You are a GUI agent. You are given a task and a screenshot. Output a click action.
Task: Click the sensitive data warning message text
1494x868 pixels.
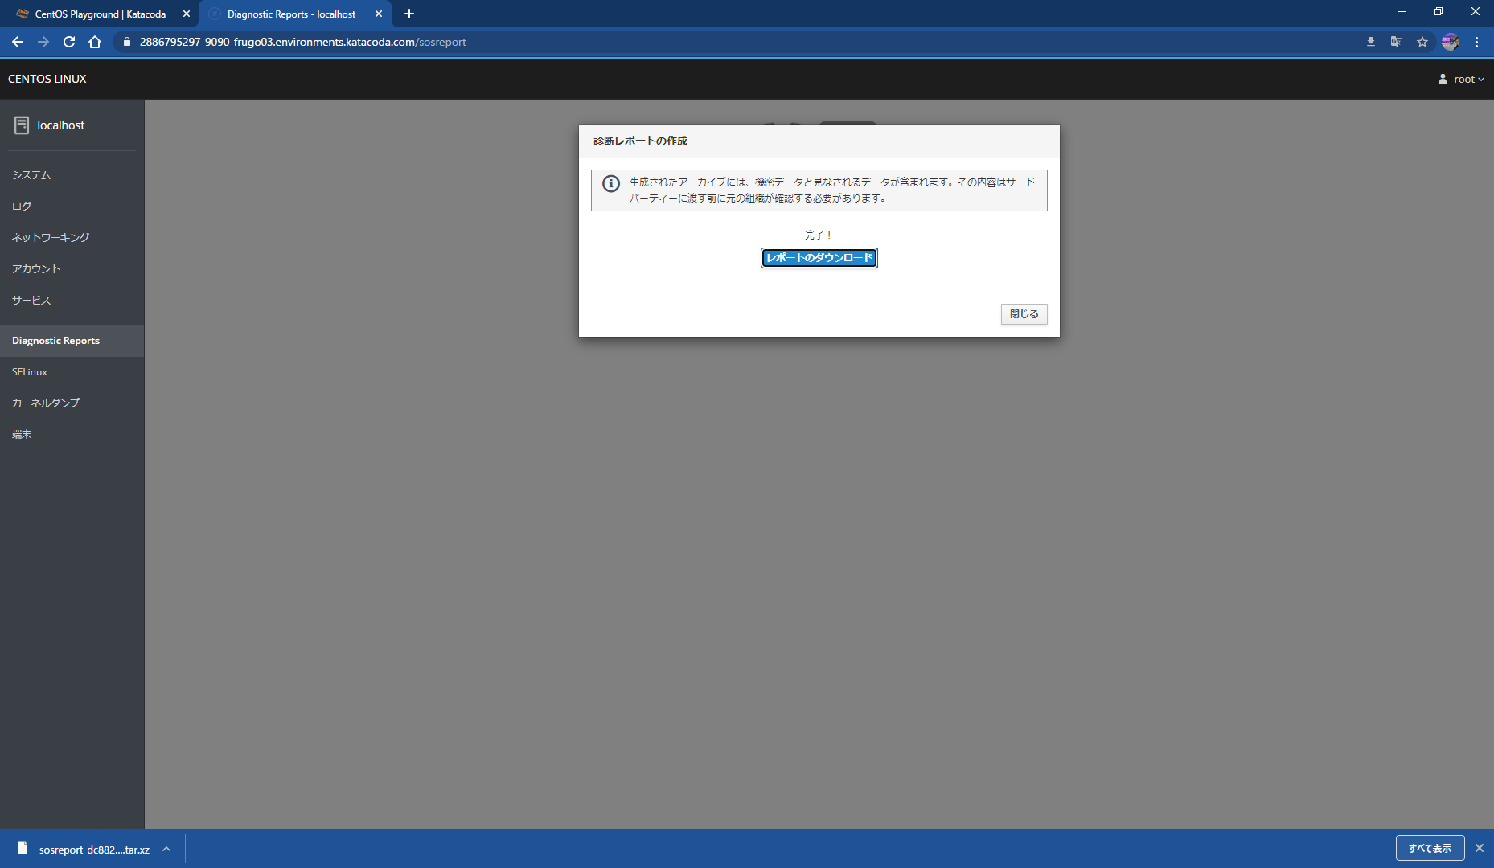(x=831, y=190)
